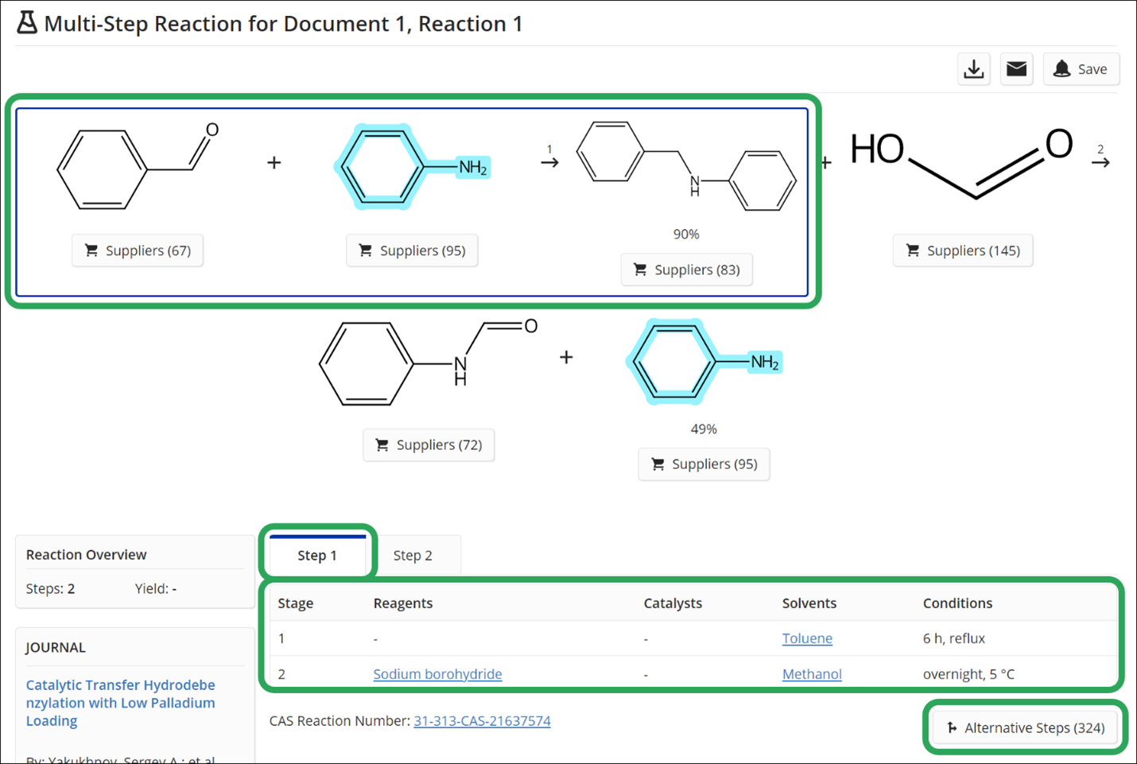Open the Methanol solvent link
This screenshot has height=764, width=1137.
(812, 674)
